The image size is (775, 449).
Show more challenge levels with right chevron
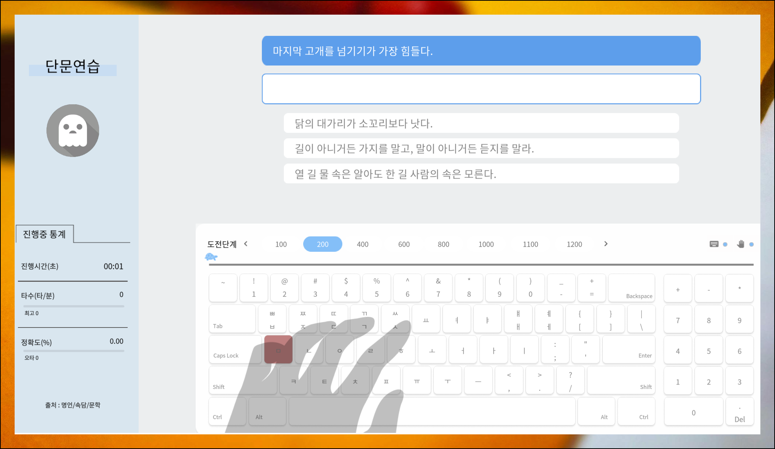coord(606,244)
